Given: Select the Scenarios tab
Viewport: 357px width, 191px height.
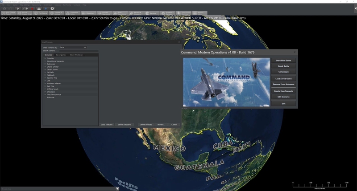Looking at the screenshot, I should point(48,55).
